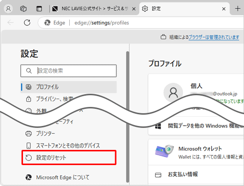Select プロファイル in settings sidebar

pos(68,87)
